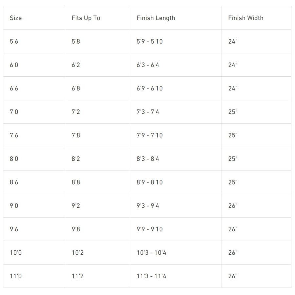
Task: Click the 9'9 - 9'10 finish length
Action: point(149,229)
